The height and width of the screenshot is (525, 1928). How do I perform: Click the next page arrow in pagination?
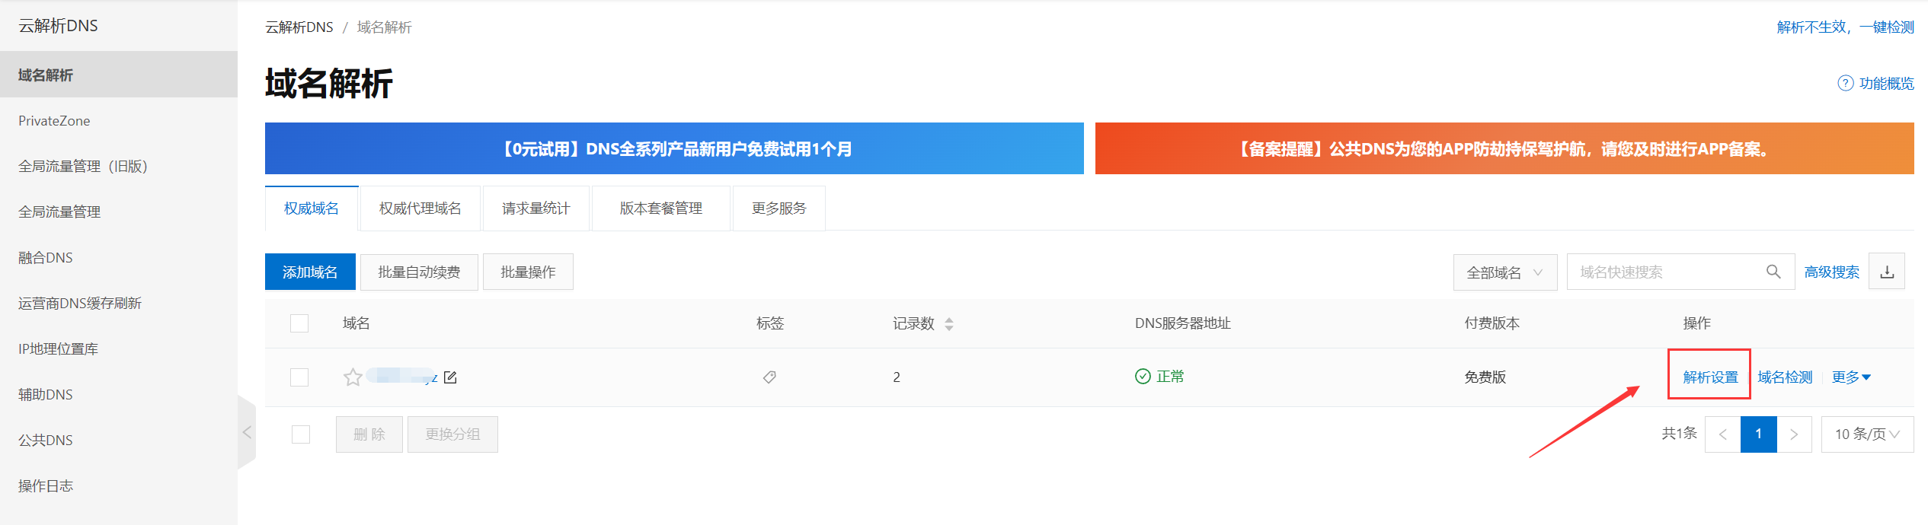(1794, 434)
